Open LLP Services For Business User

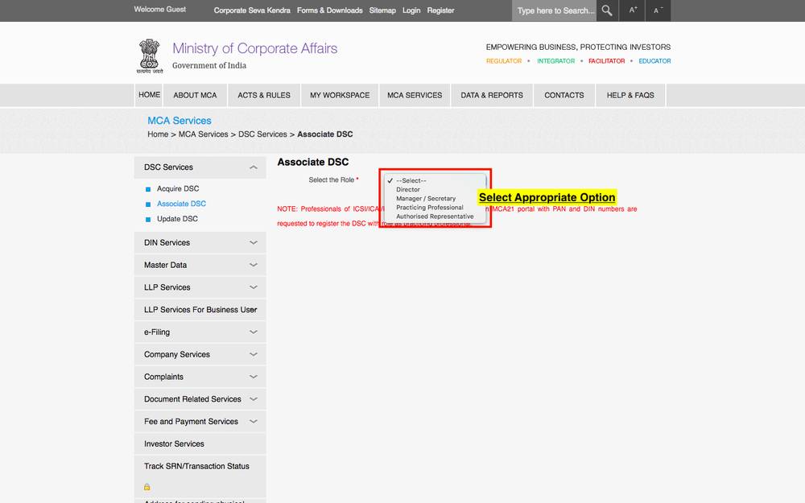tap(200, 310)
